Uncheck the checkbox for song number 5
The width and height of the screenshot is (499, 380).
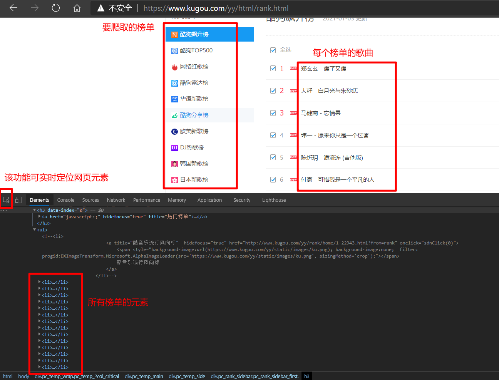(273, 157)
